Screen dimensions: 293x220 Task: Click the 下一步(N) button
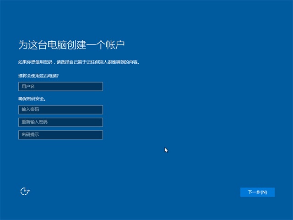257,192
